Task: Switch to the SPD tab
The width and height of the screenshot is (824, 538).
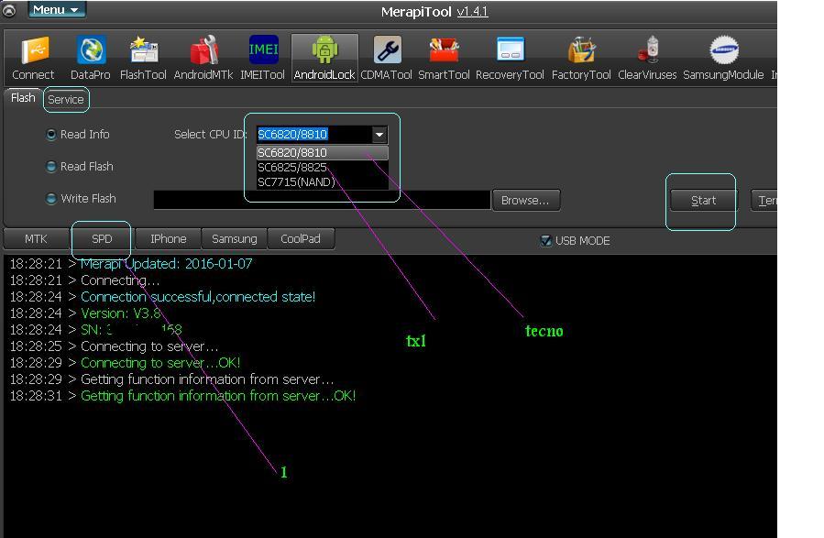Action: [102, 238]
